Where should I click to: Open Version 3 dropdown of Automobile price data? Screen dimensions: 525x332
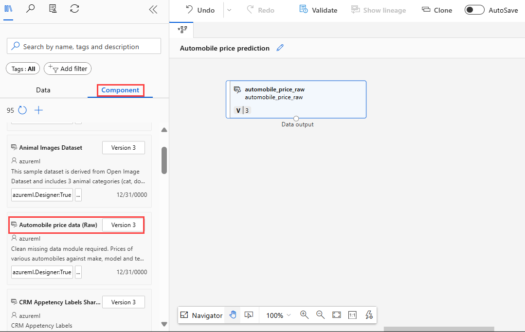click(124, 225)
